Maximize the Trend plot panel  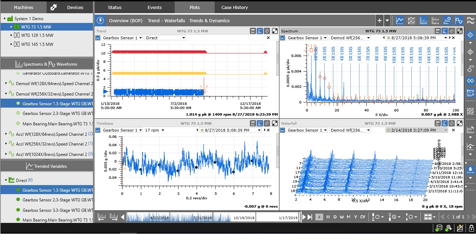(275, 31)
